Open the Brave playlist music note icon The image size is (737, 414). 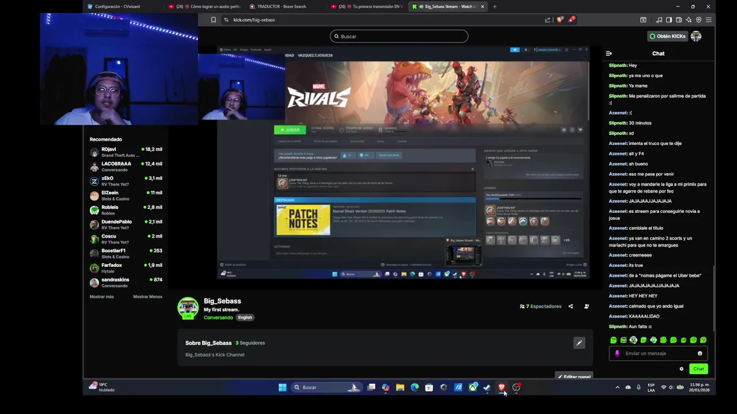point(659,20)
